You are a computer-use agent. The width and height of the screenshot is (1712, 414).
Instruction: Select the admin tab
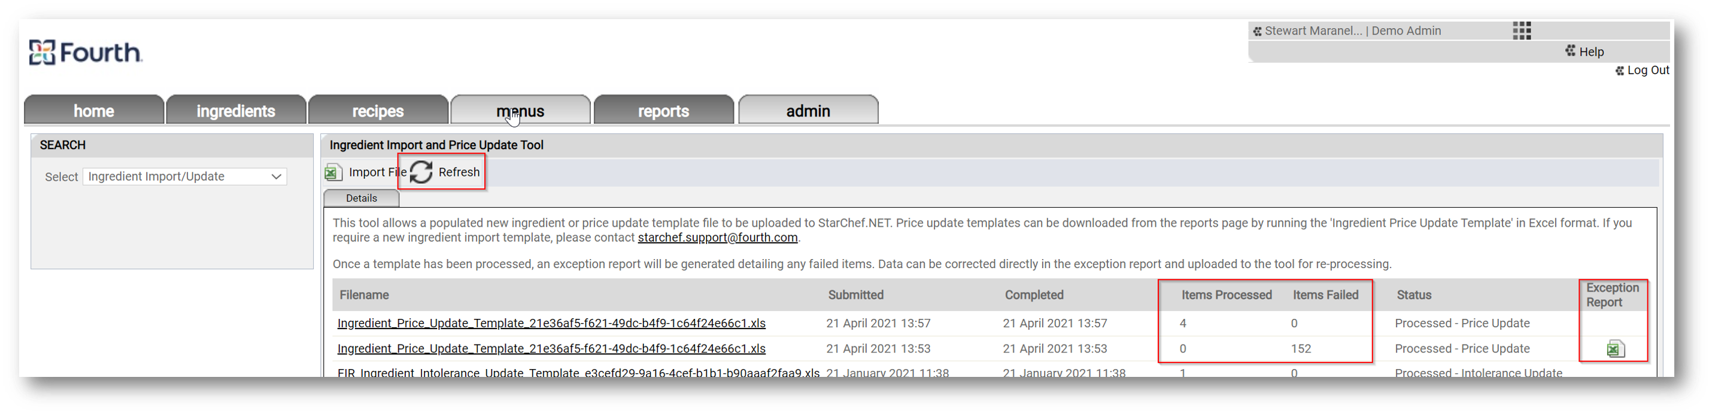808,110
